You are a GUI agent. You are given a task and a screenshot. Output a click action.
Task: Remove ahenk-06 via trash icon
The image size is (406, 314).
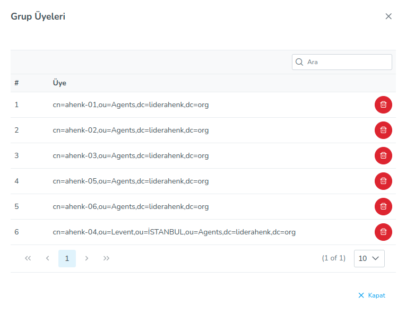coord(383,207)
